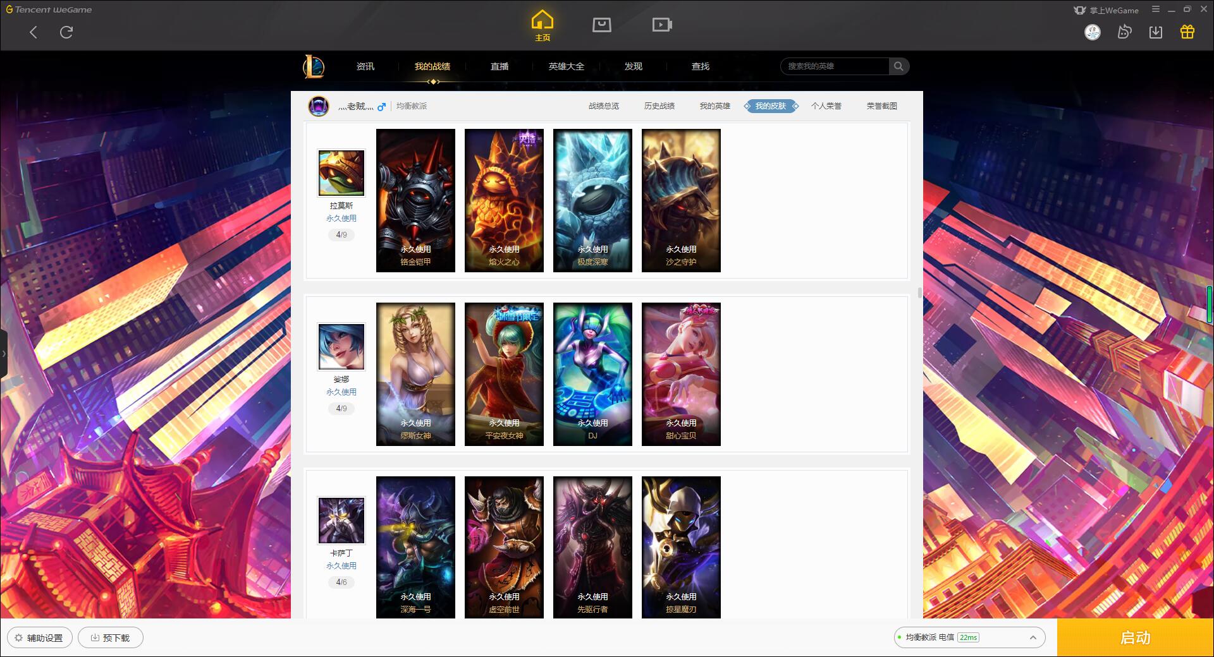This screenshot has height=657, width=1214.
Task: Click the 卡萨丁 champion portrait
Action: 341,521
